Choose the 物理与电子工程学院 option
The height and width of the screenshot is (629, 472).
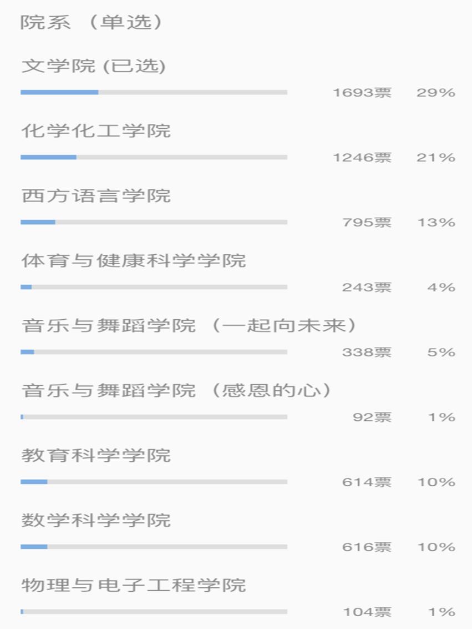[133, 585]
